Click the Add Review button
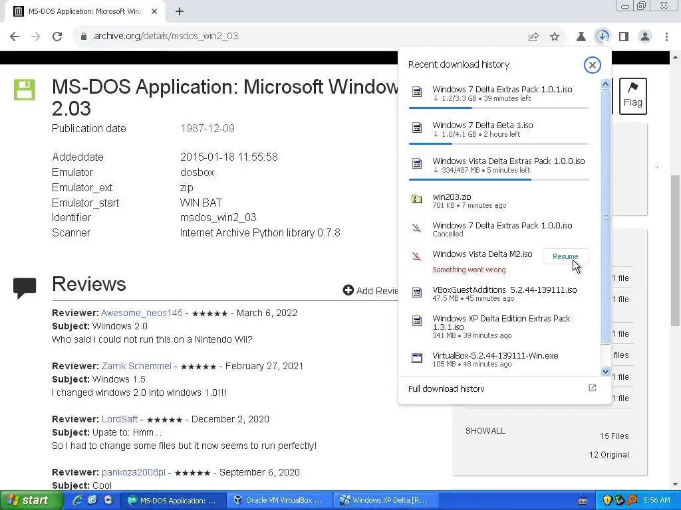Viewport: 681px width, 510px height. 370,291
